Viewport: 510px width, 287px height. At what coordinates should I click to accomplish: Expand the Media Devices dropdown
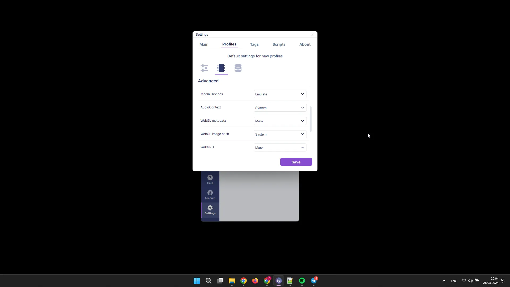point(279,94)
